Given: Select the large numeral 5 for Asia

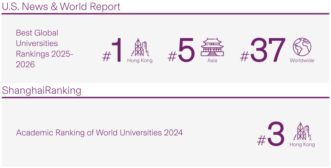Looking at the screenshot, I should 187,50.
